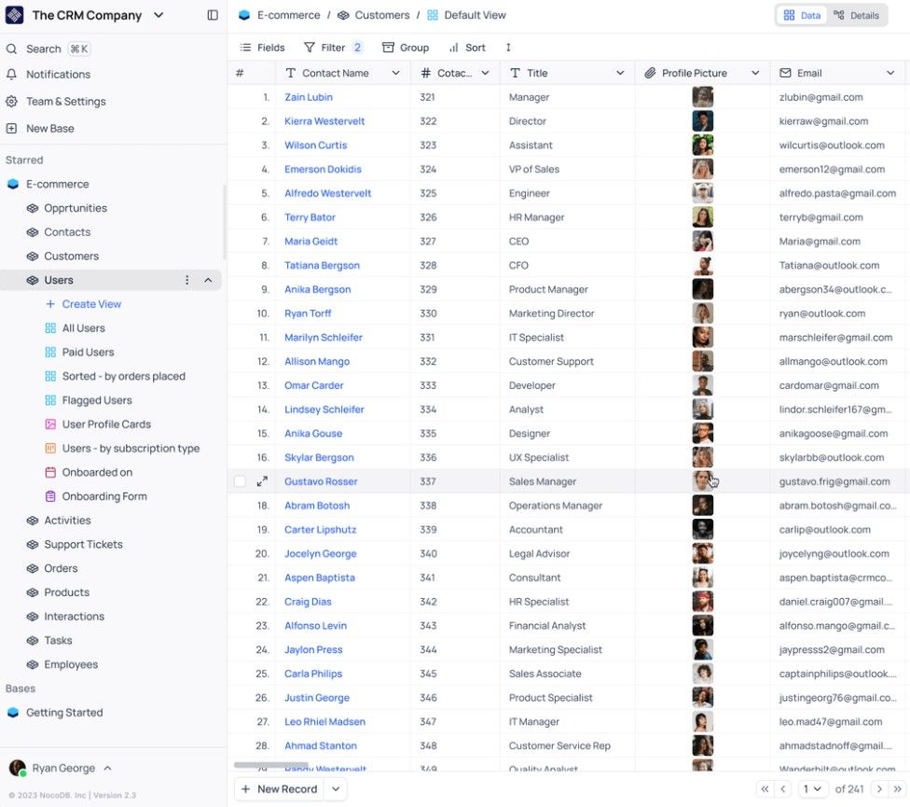Open Flagged Users view

(x=97, y=400)
